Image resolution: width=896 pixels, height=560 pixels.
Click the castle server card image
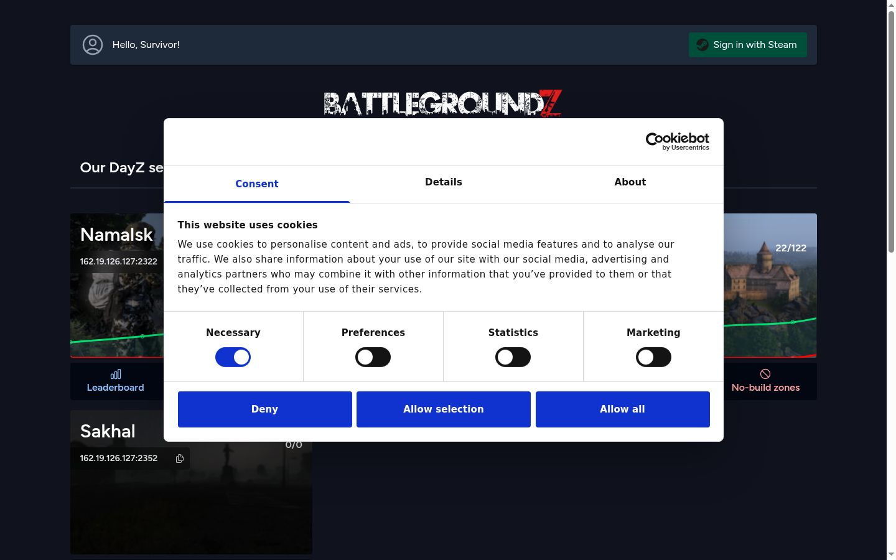(770, 286)
